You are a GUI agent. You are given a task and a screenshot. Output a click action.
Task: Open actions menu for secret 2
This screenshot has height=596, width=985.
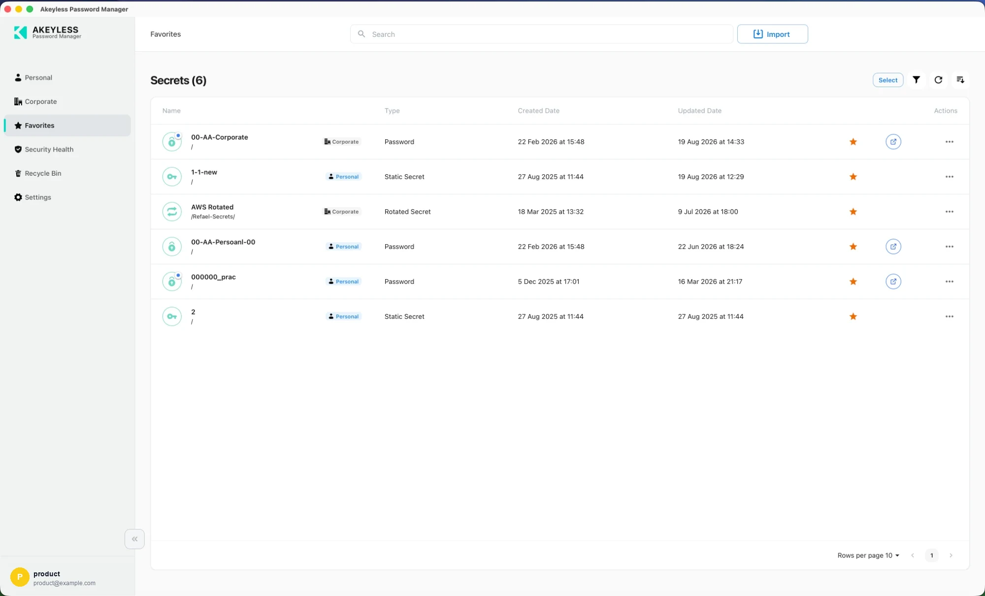pos(949,316)
